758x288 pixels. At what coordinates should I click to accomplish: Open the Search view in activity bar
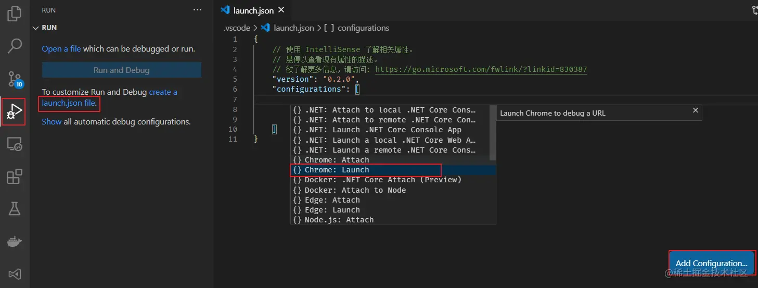pyautogui.click(x=15, y=46)
